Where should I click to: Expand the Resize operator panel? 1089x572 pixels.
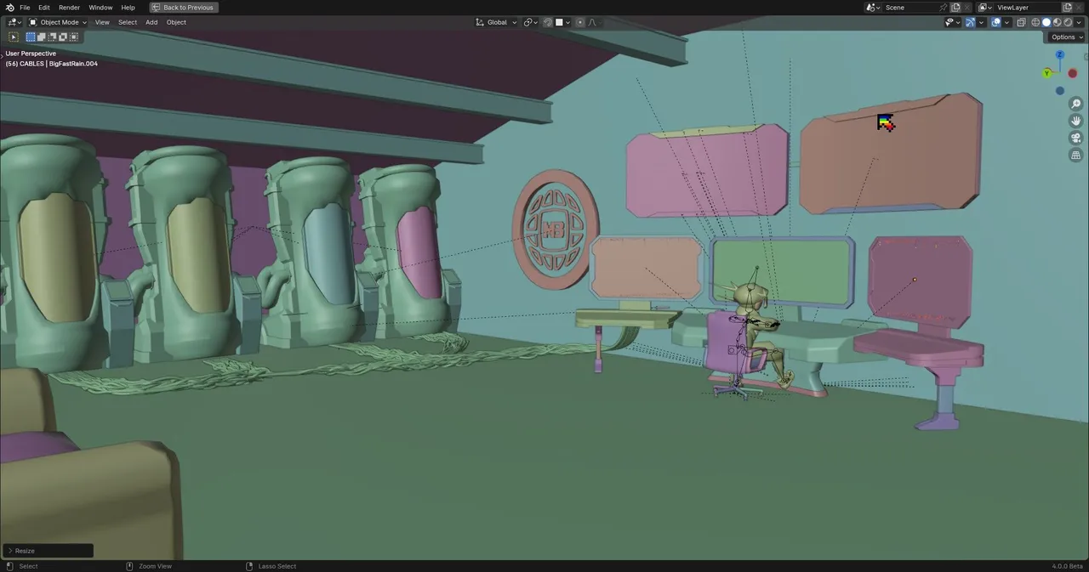click(48, 551)
